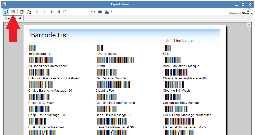Click the Barcode List heading
This screenshot has height=135, width=255.
pyautogui.click(x=50, y=35)
